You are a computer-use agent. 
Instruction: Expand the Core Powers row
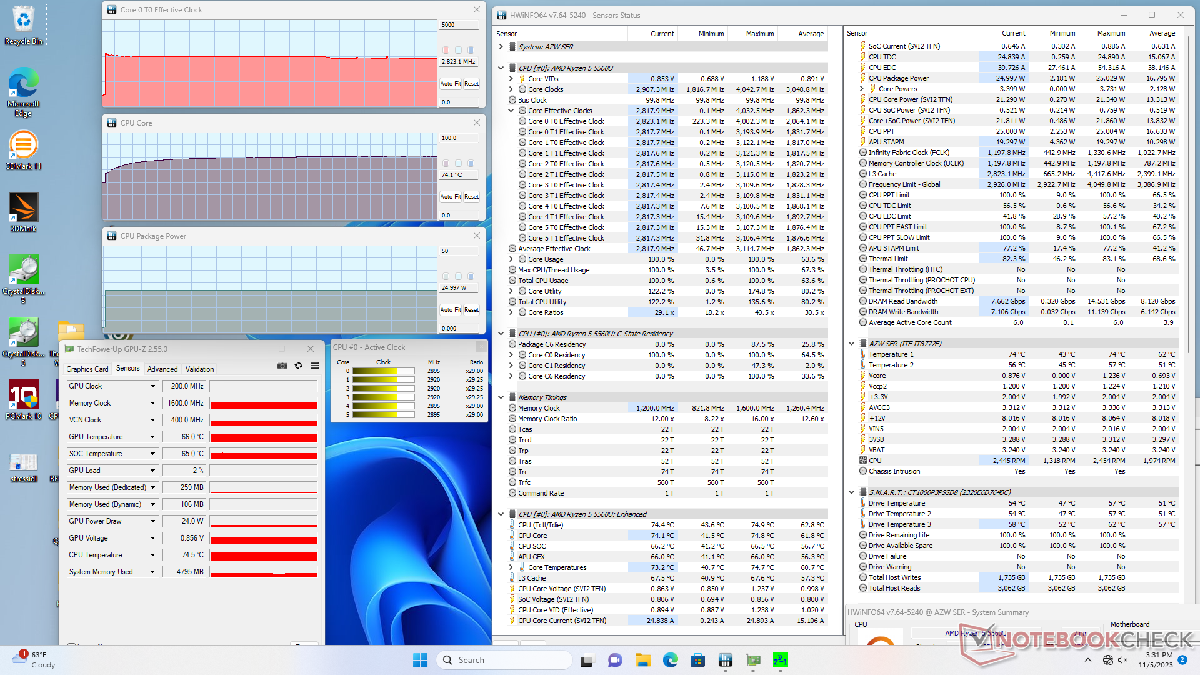coord(862,89)
